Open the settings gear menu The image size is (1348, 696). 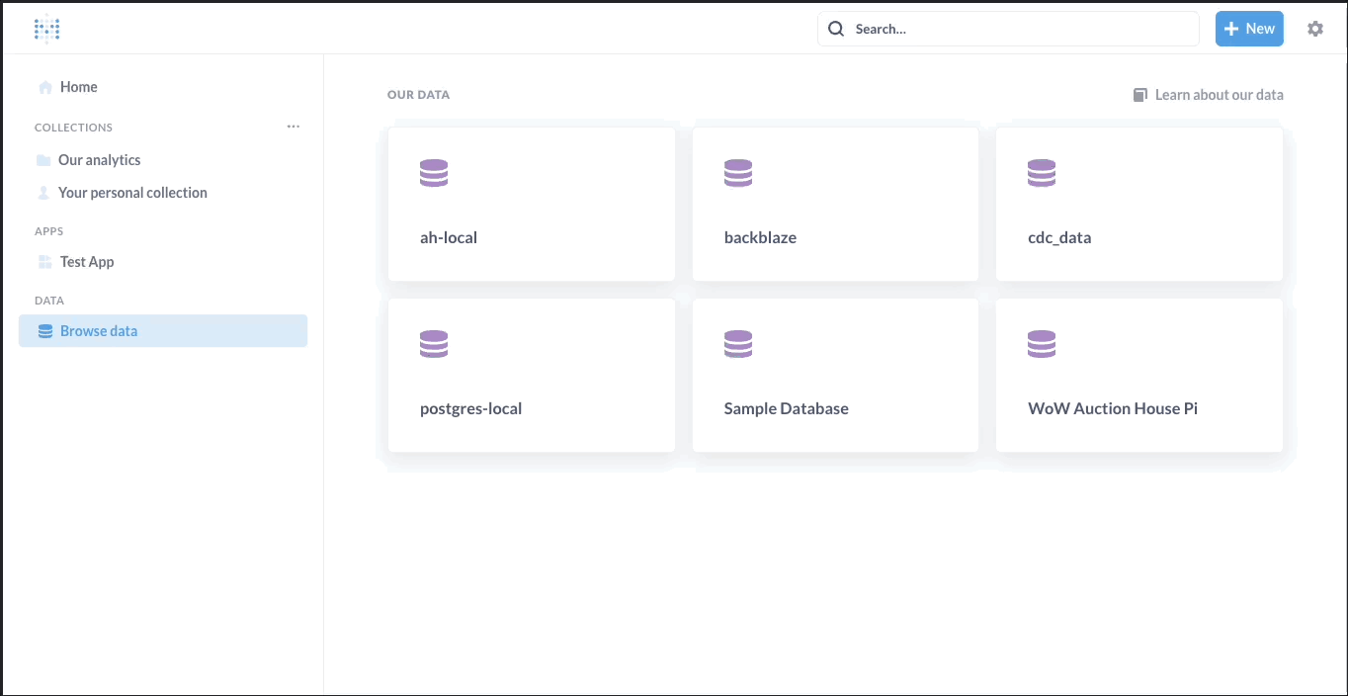1315,29
